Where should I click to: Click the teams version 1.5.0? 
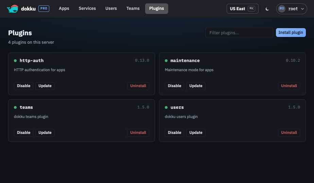pyautogui.click(x=143, y=107)
